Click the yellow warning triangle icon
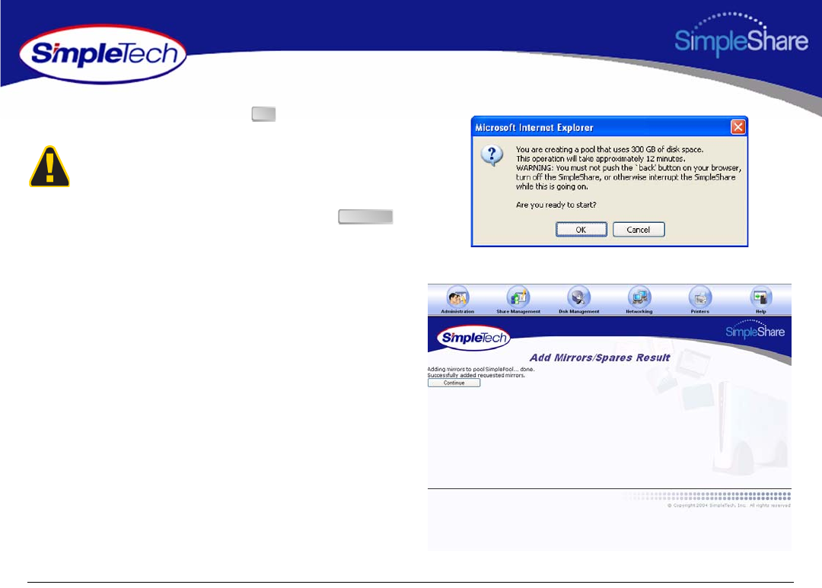 point(49,167)
